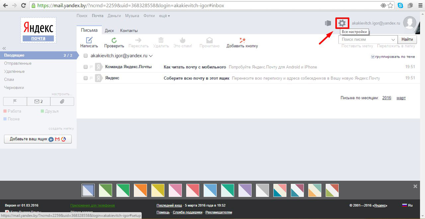Viewport: 425px width, 219px height.
Task: Click Добавить кнопку toolbar icon
Action: (x=242, y=40)
